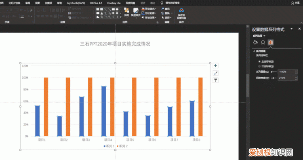Open the 帮助 (Help) ribbon tab

pos(60,3)
